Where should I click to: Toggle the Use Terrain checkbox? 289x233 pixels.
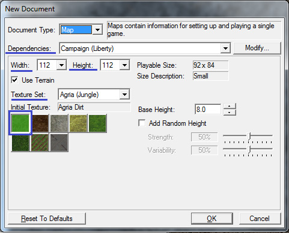pyautogui.click(x=14, y=80)
